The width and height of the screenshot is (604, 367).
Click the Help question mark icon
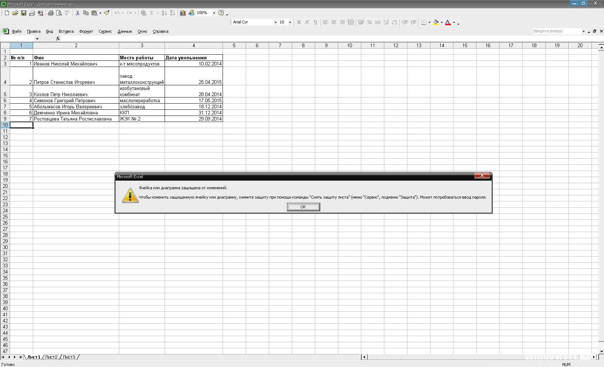pos(221,13)
